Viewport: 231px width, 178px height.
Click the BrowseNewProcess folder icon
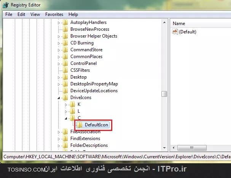click(x=65, y=29)
